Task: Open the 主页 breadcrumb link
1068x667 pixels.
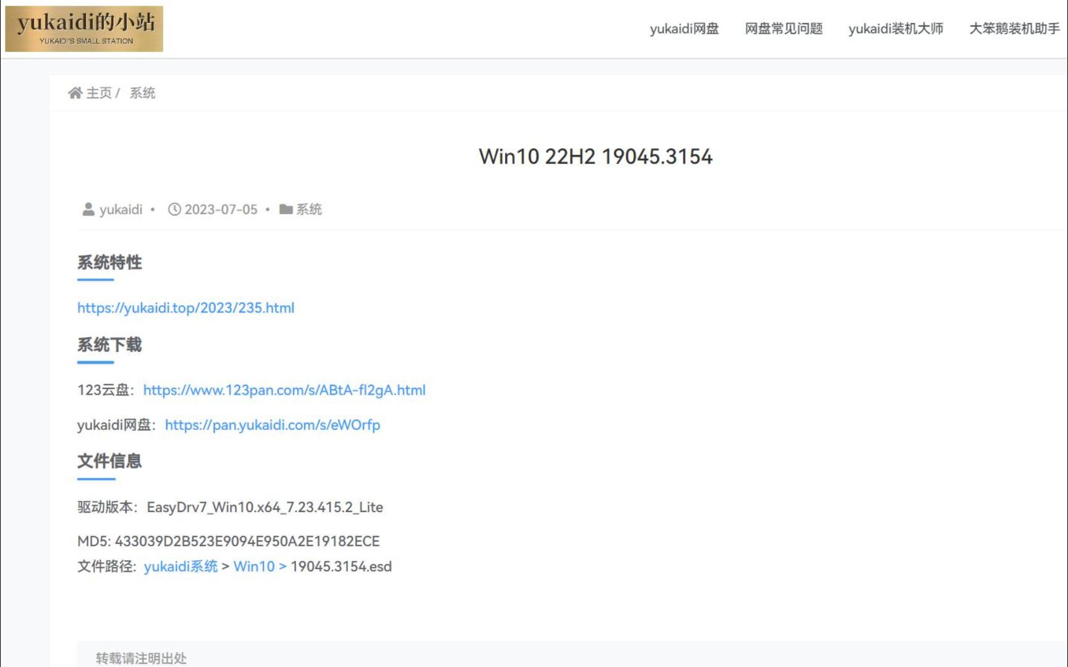Action: point(101,92)
